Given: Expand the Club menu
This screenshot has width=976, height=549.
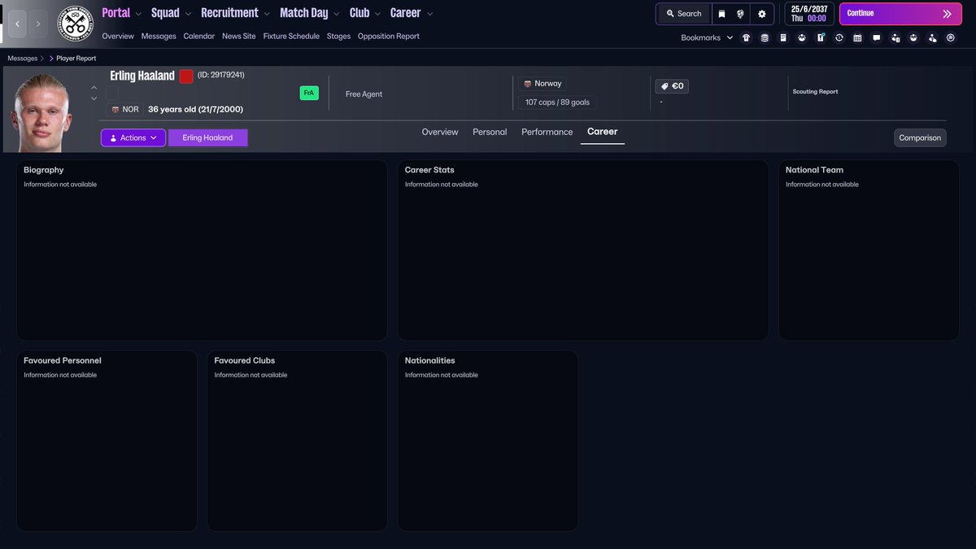Looking at the screenshot, I should [365, 13].
